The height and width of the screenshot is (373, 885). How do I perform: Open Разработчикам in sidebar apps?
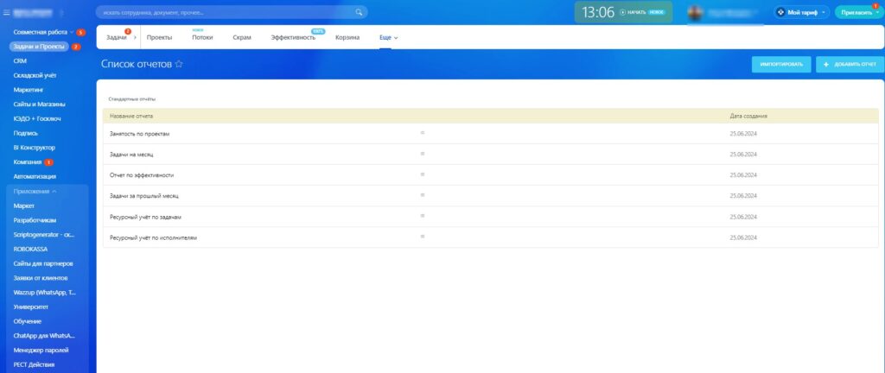pyautogui.click(x=35, y=220)
